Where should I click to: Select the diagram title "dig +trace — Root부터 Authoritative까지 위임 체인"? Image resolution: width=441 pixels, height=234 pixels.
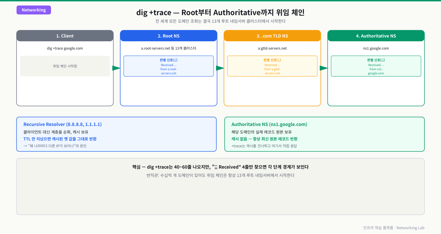click(x=220, y=13)
